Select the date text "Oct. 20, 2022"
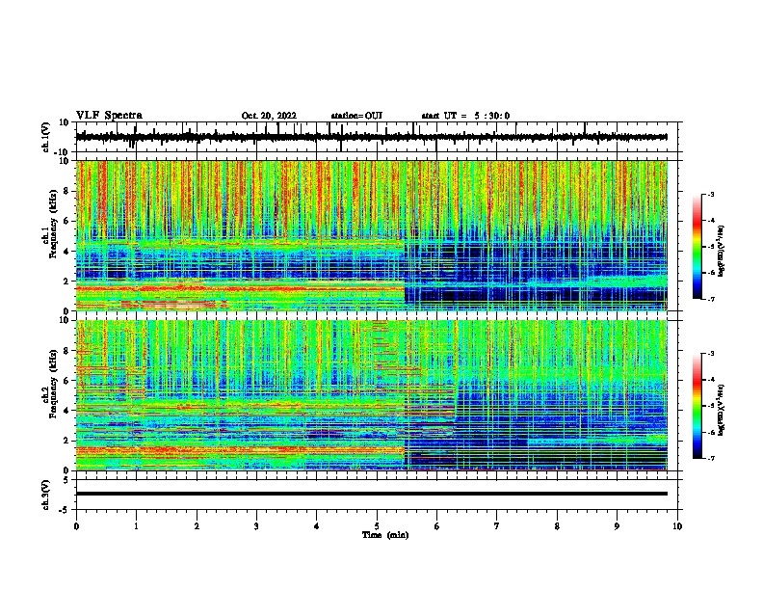 tap(269, 116)
